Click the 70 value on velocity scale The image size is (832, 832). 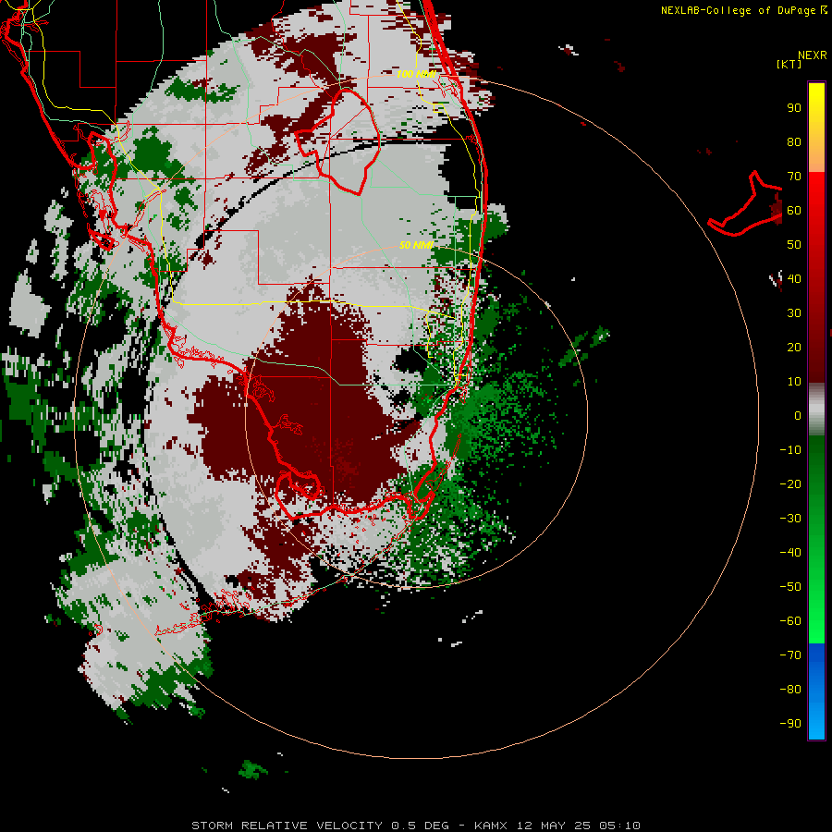coord(794,177)
